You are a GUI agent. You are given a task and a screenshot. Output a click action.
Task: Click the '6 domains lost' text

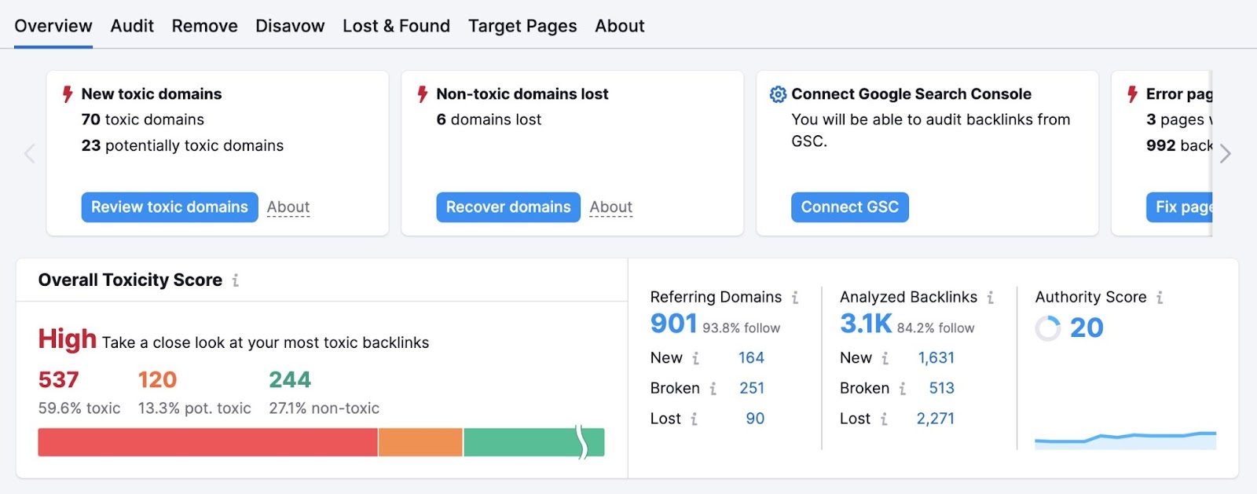click(x=489, y=120)
